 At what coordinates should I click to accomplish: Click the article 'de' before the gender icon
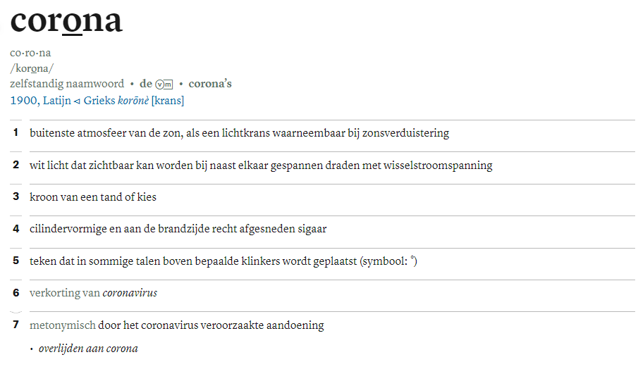pyautogui.click(x=146, y=84)
